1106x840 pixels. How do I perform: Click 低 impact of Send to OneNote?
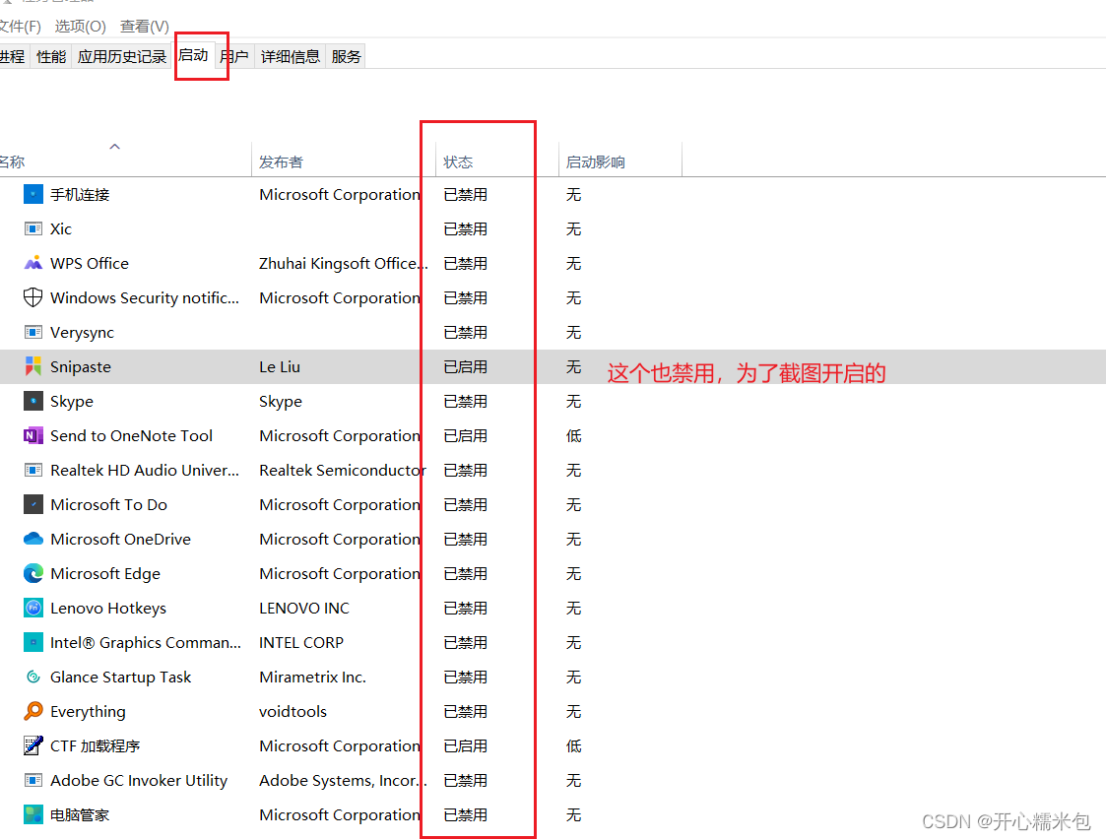573,436
